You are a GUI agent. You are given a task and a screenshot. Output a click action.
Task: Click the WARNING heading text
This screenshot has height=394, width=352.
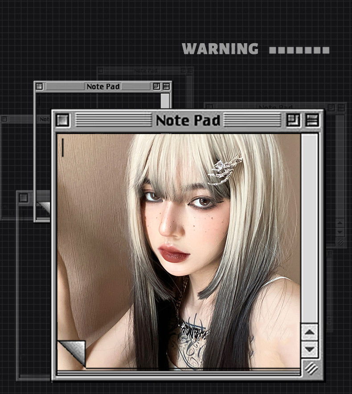[220, 49]
